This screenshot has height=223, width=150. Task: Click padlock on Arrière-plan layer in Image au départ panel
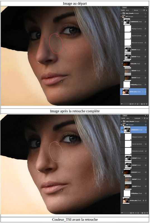(x=143, y=92)
